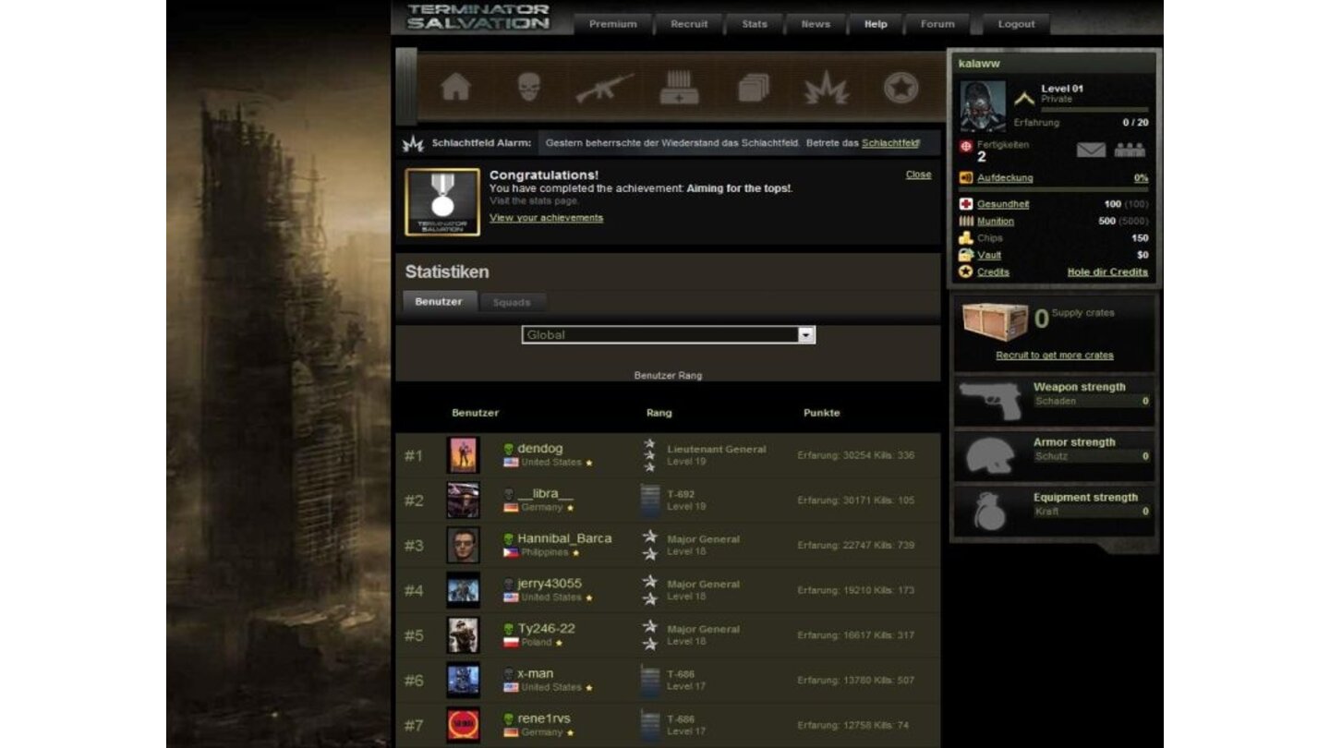This screenshot has width=1330, height=748.
Task: Click the squad members icon beside the envelope
Action: 1130,150
